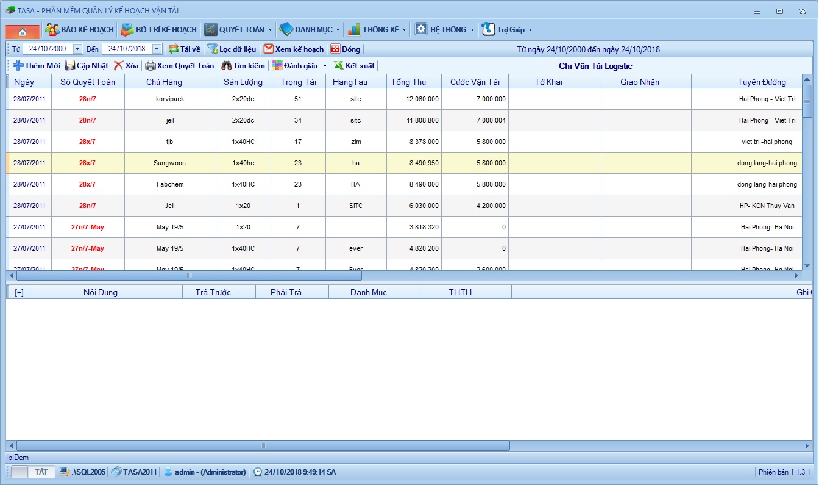Click Thêm Mới button
Image resolution: width=819 pixels, height=485 pixels.
click(x=37, y=65)
